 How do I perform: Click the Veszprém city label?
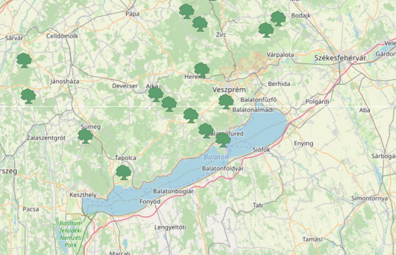tap(229, 90)
